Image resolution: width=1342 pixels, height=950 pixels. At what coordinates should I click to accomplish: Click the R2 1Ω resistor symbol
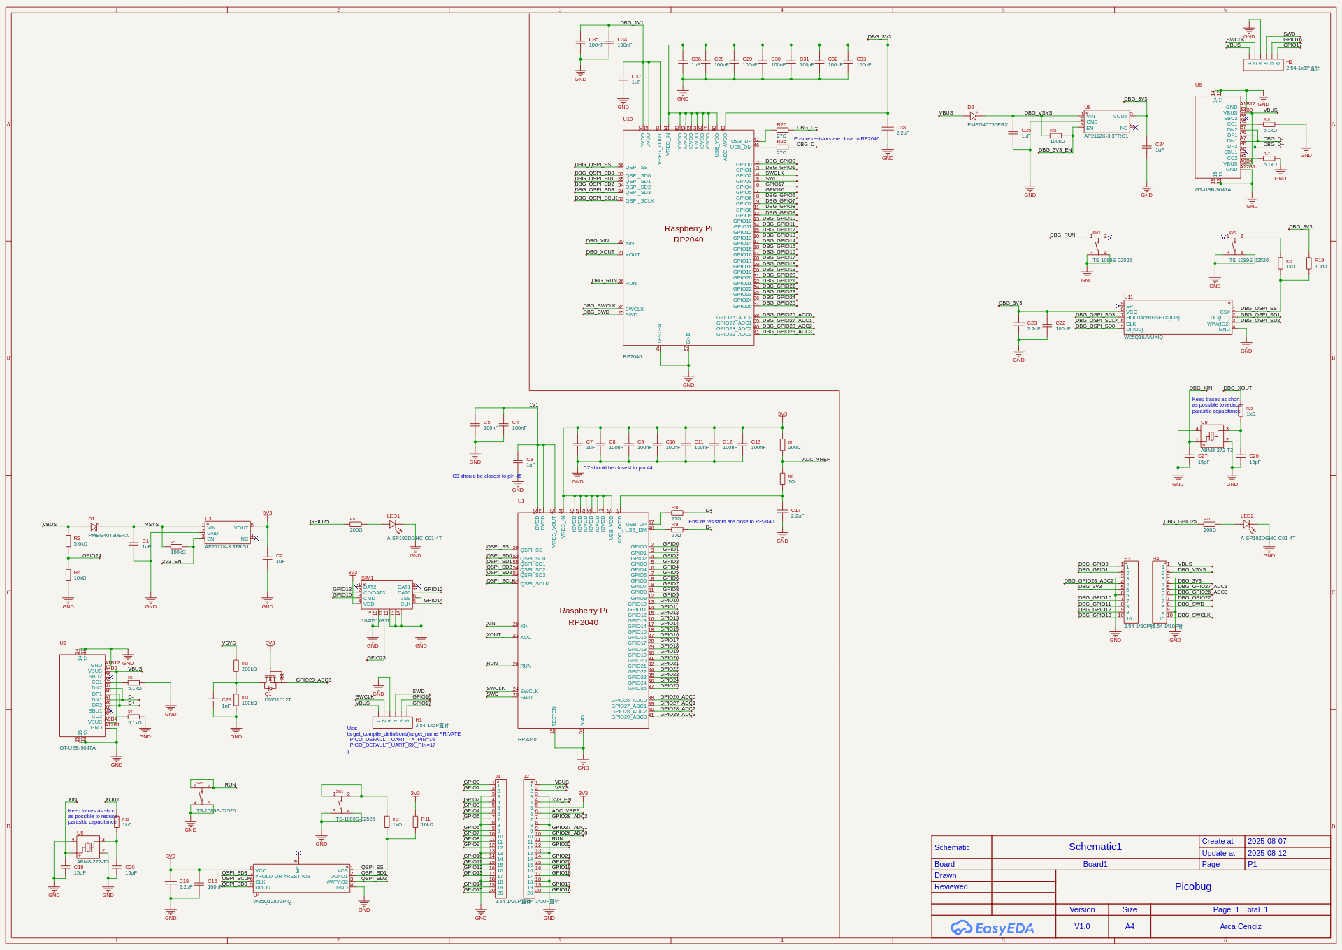pos(782,478)
